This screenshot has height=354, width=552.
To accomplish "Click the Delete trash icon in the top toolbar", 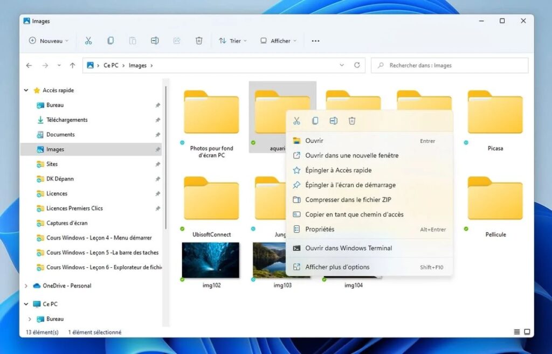I will 199,40.
